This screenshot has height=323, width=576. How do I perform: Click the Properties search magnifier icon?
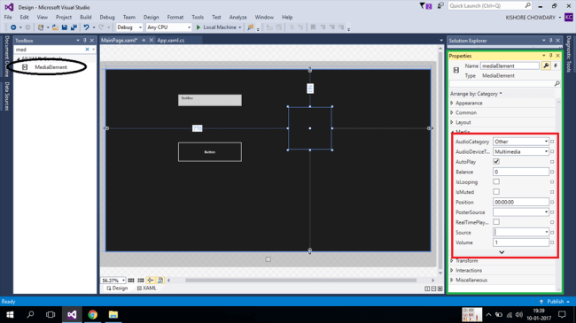(x=557, y=84)
